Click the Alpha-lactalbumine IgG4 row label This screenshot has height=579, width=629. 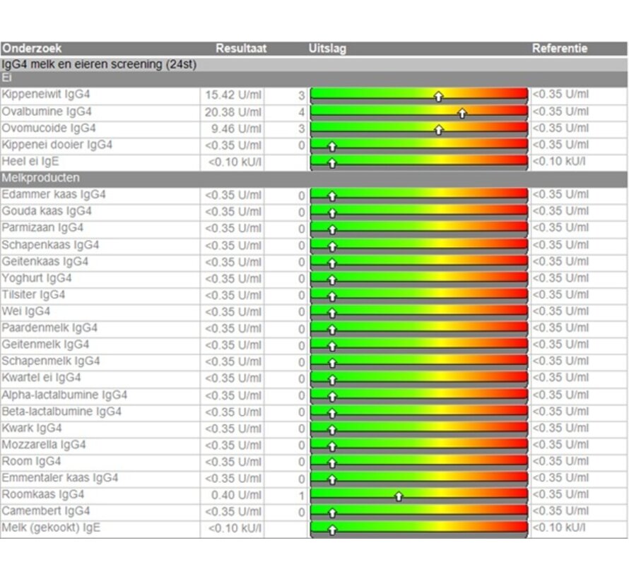64,395
